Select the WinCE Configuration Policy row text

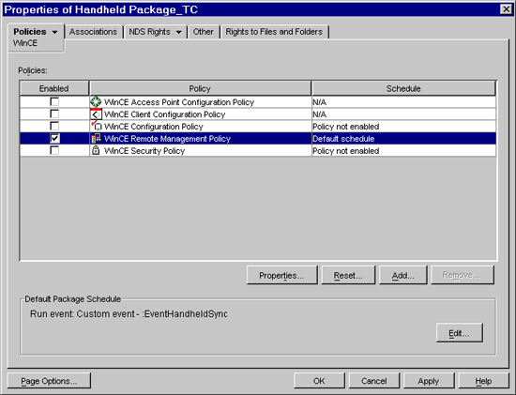tap(153, 127)
